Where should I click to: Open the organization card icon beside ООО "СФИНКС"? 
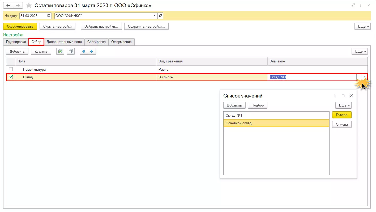point(160,16)
